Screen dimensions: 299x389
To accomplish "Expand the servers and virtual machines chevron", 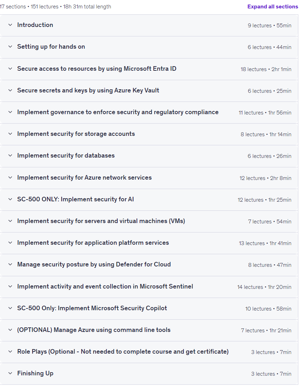I will (10, 221).
